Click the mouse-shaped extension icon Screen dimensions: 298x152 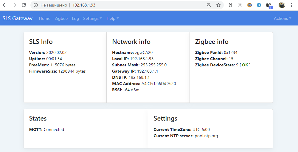(230, 5)
